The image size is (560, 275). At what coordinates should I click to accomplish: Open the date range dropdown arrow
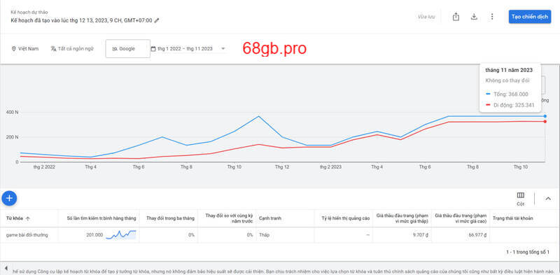point(223,48)
